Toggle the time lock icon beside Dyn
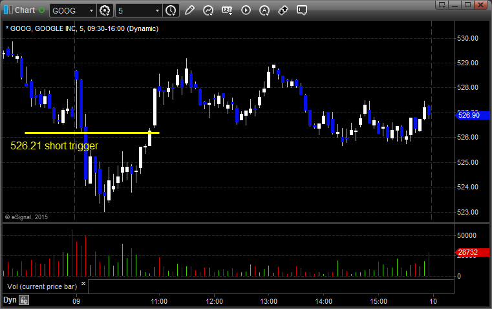The width and height of the screenshot is (492, 309). click(x=24, y=300)
